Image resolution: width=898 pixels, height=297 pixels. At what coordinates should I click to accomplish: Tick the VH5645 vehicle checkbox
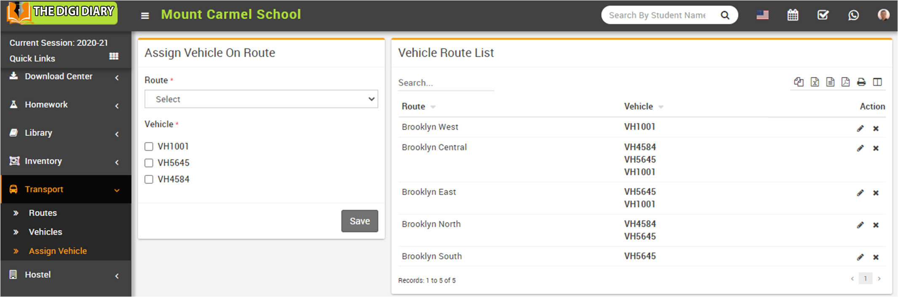(149, 163)
